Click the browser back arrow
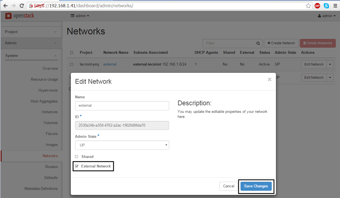The width and height of the screenshot is (340, 198). coord(5,6)
